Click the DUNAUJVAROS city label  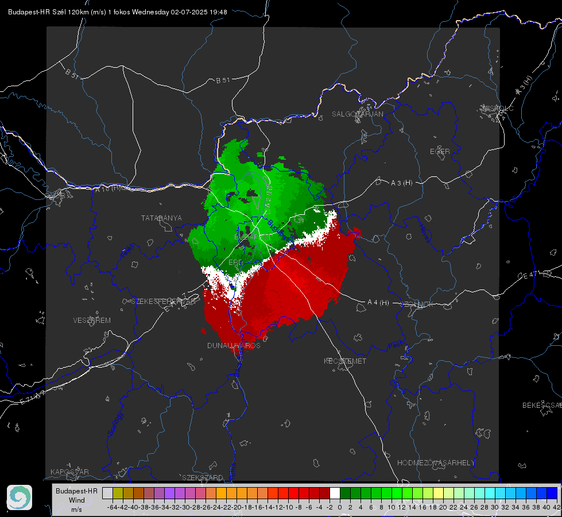[x=234, y=345]
